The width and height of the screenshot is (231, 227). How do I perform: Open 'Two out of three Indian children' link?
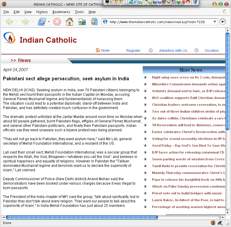pos(189,111)
